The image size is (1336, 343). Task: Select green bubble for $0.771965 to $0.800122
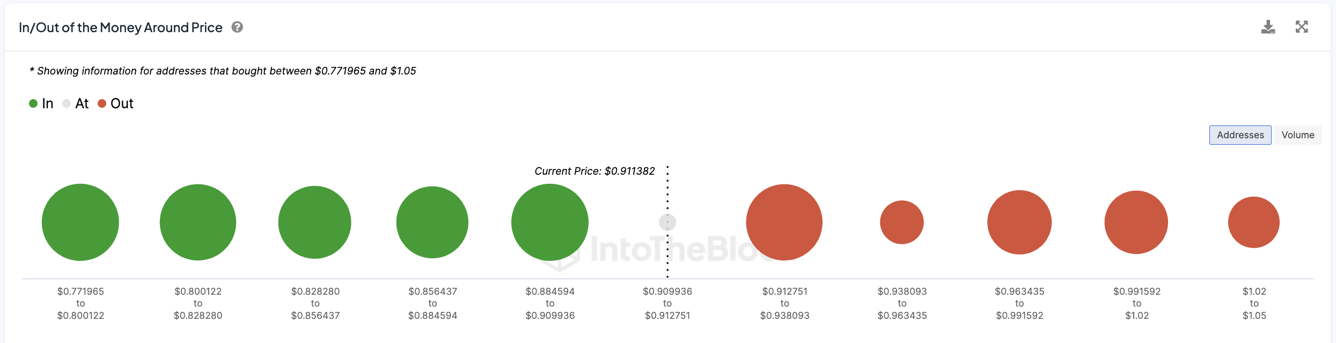pyautogui.click(x=80, y=222)
